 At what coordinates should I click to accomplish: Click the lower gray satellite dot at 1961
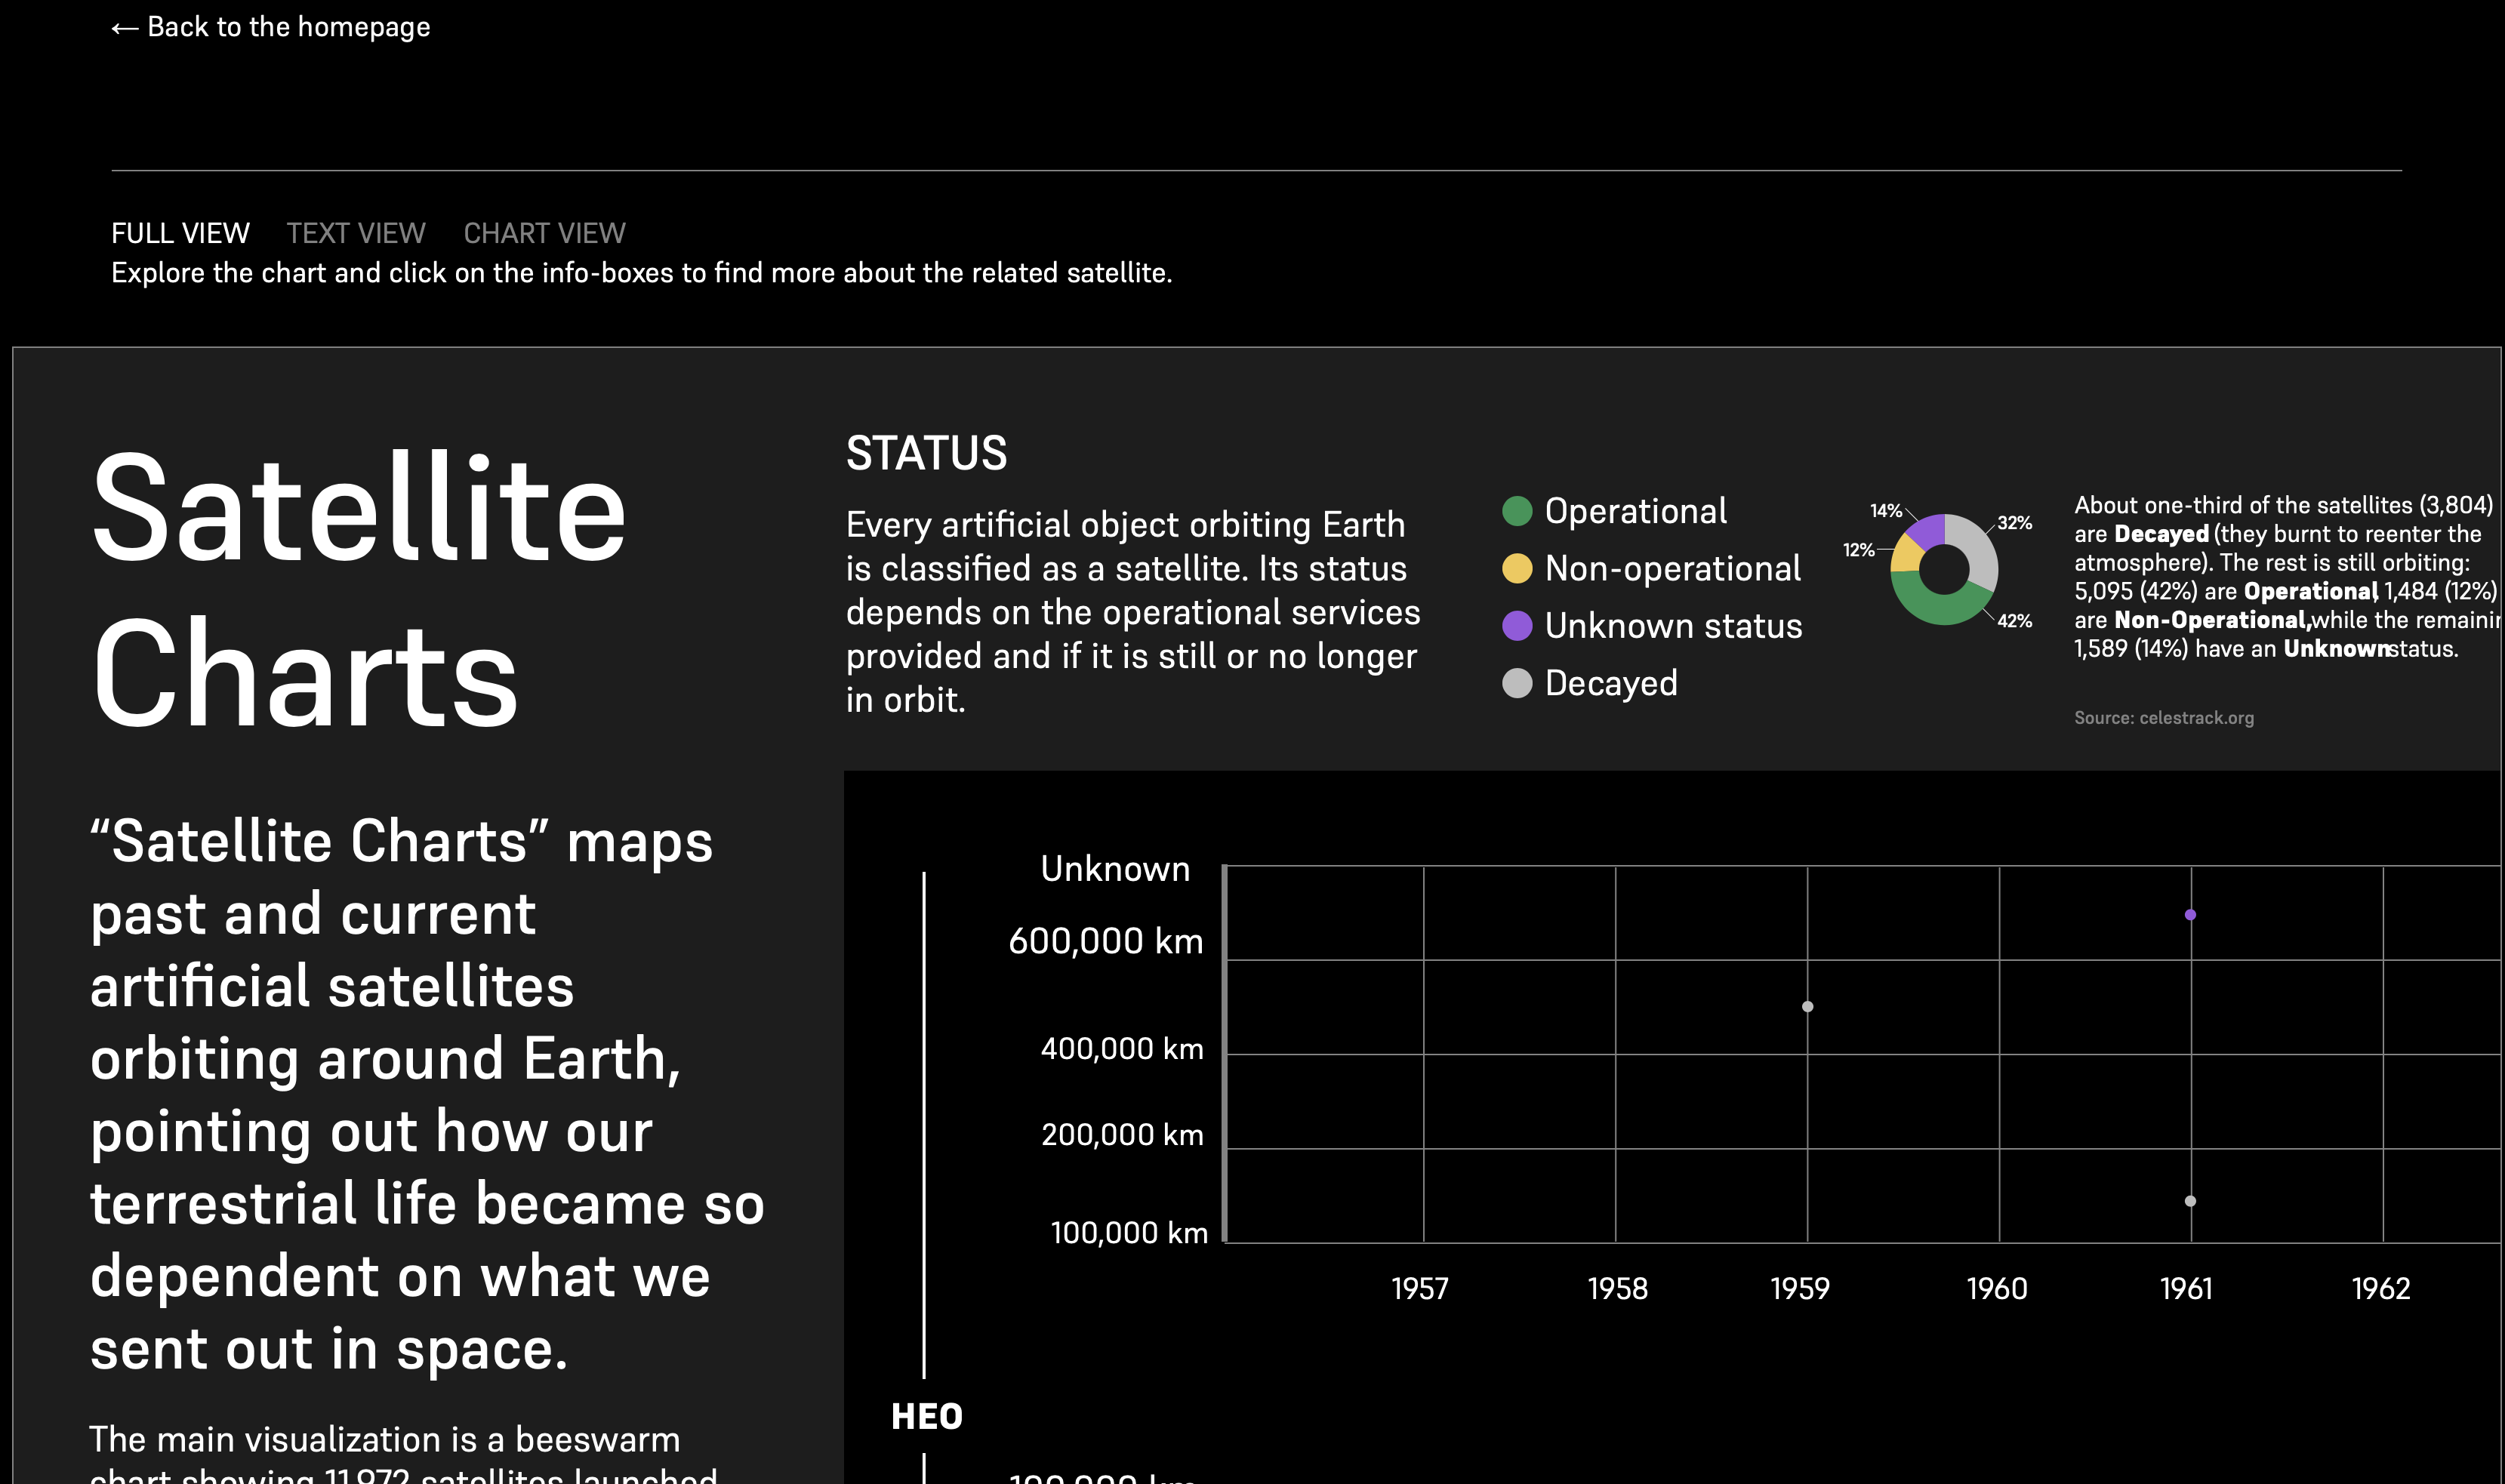coord(2190,1201)
